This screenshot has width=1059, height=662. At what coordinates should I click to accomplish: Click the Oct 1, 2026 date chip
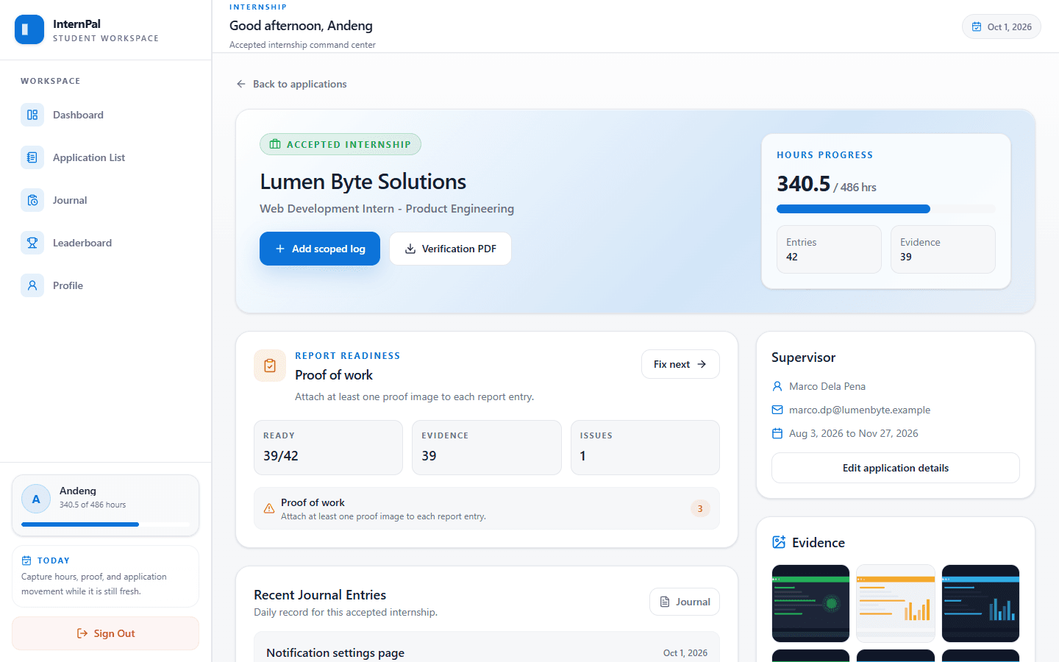[x=1002, y=26]
